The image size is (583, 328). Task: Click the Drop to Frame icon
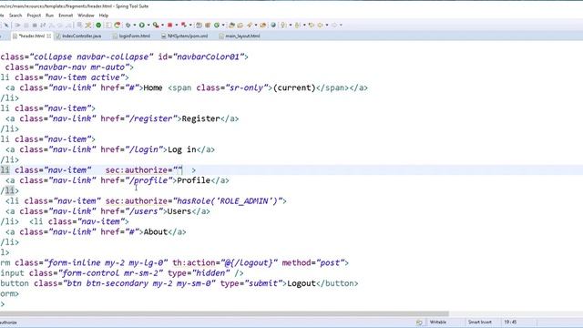point(79,25)
